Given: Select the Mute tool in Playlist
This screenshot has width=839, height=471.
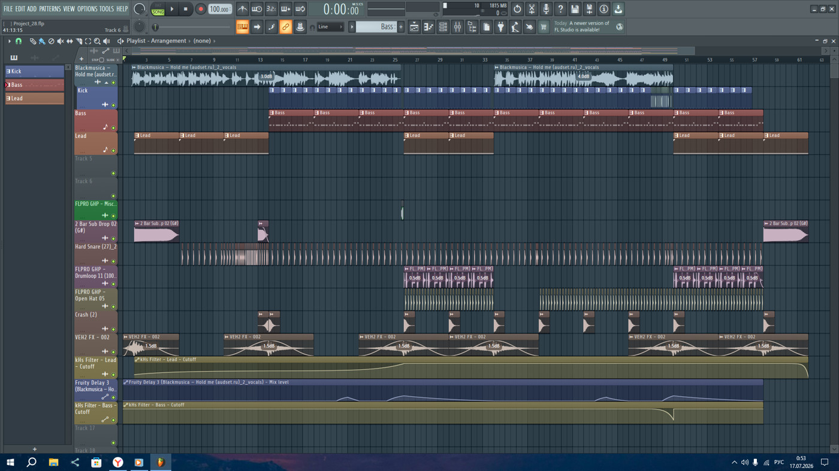Looking at the screenshot, I should (61, 41).
